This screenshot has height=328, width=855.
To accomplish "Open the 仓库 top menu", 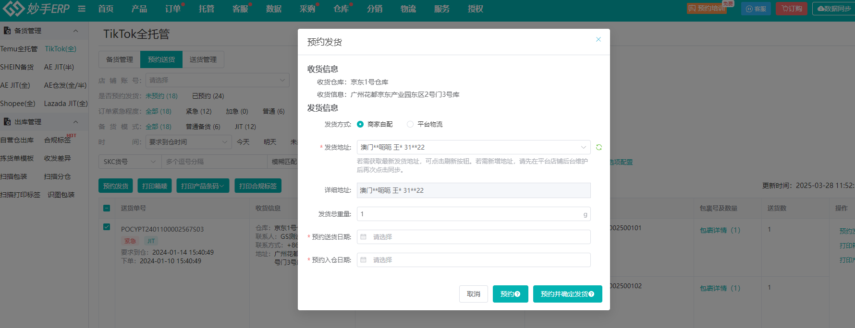I will (x=341, y=9).
